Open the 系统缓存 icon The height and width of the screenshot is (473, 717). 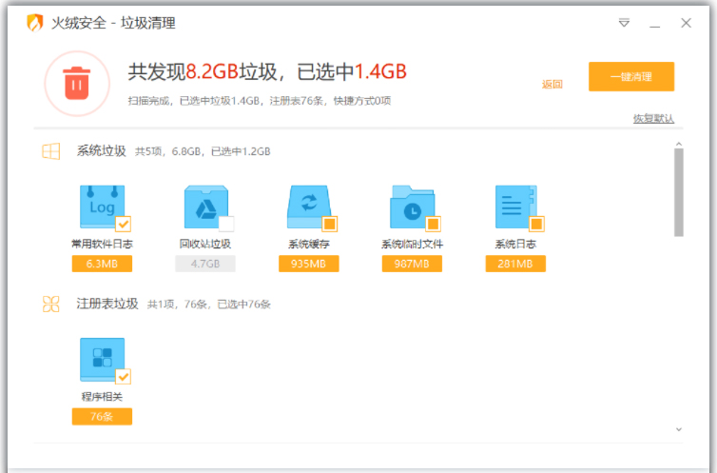pos(309,207)
